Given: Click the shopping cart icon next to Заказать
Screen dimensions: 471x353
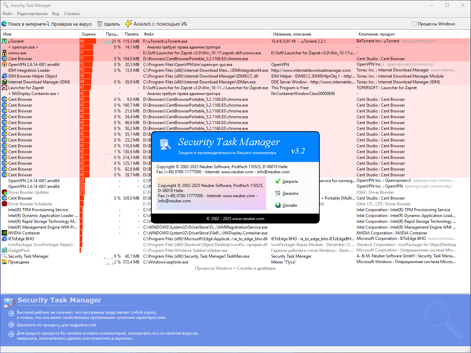Looking at the screenshot, I should pos(278,193).
